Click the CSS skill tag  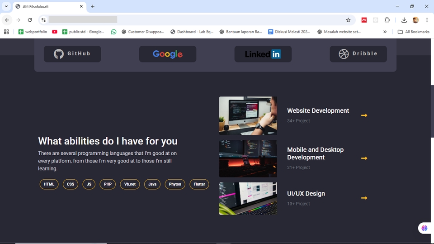71,184
